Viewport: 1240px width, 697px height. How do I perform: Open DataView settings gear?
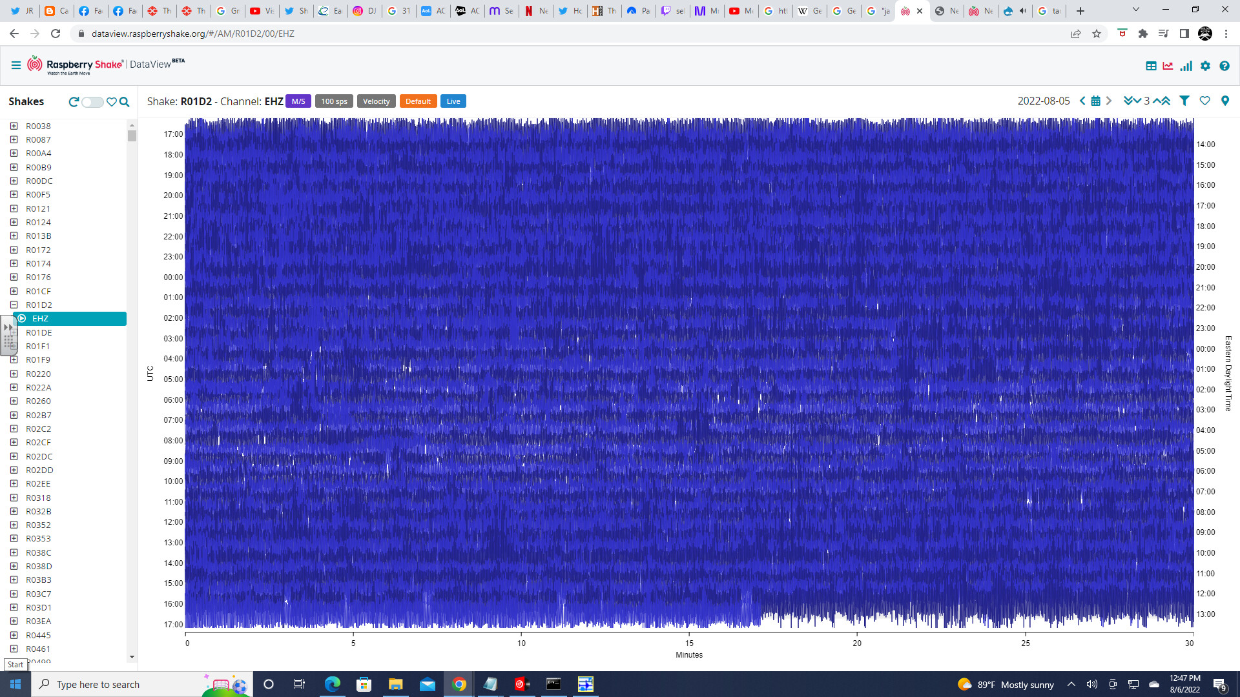[x=1205, y=66]
